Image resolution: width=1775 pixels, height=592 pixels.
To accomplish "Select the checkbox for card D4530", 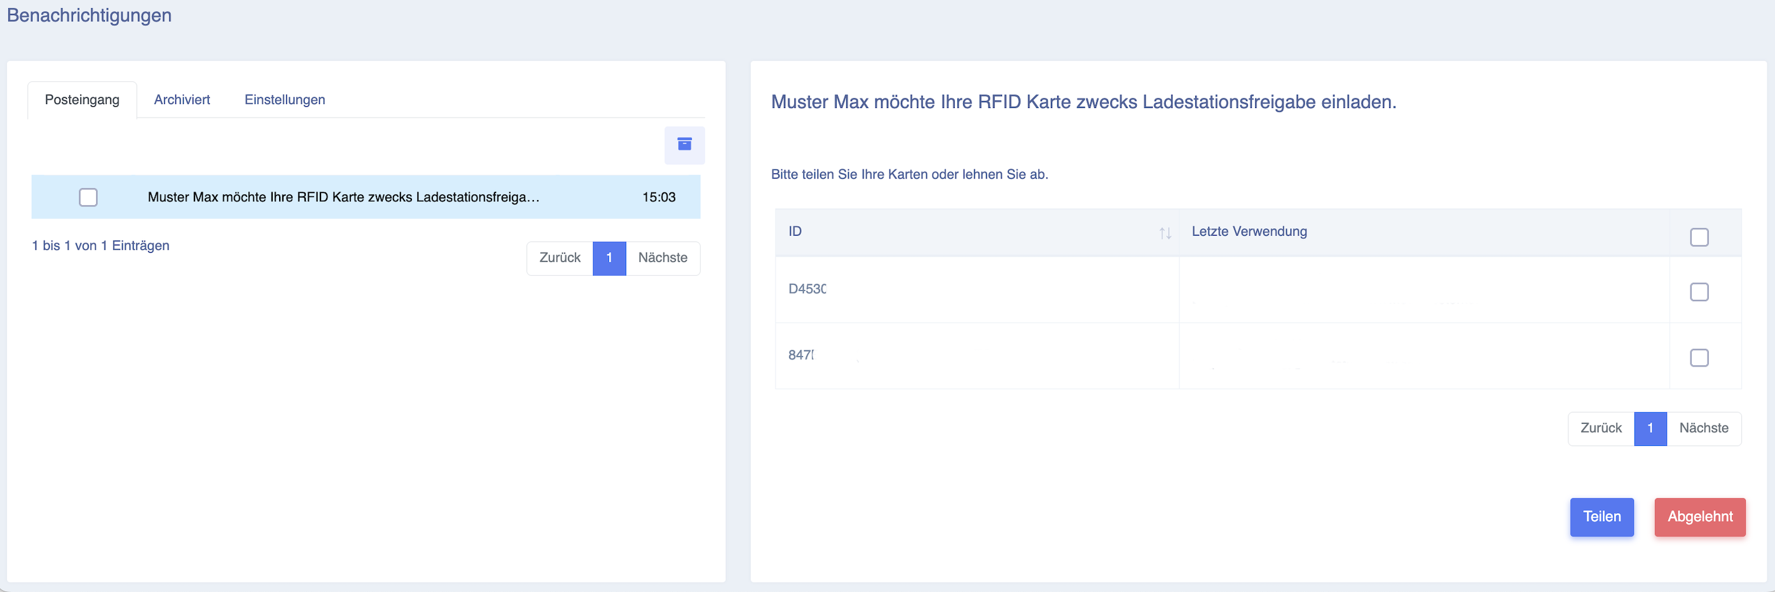I will pyautogui.click(x=1699, y=292).
